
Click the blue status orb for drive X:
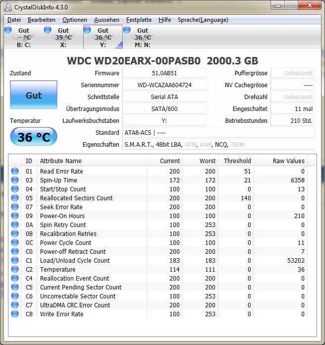tap(48, 30)
